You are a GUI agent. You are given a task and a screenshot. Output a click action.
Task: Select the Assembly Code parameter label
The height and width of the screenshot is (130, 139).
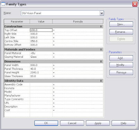[x=14, y=85]
